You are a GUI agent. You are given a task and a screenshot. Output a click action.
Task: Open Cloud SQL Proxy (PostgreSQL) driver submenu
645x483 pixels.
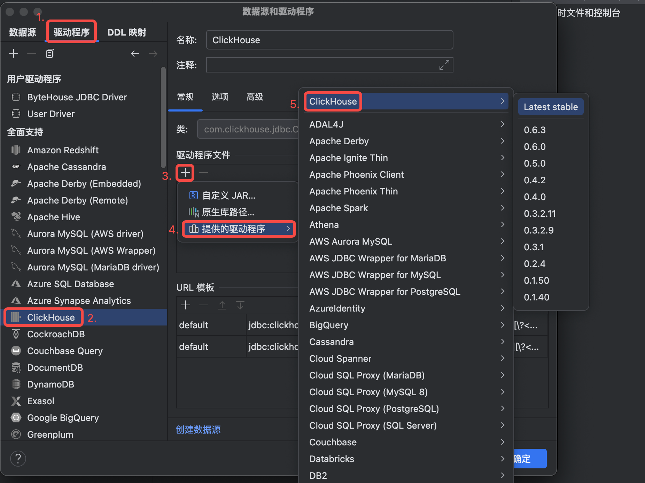pyautogui.click(x=406, y=408)
